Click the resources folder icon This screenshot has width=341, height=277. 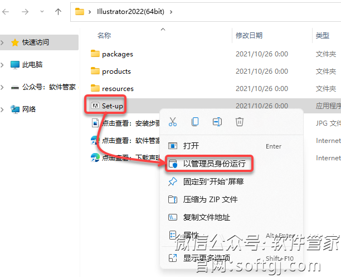pyautogui.click(x=95, y=88)
